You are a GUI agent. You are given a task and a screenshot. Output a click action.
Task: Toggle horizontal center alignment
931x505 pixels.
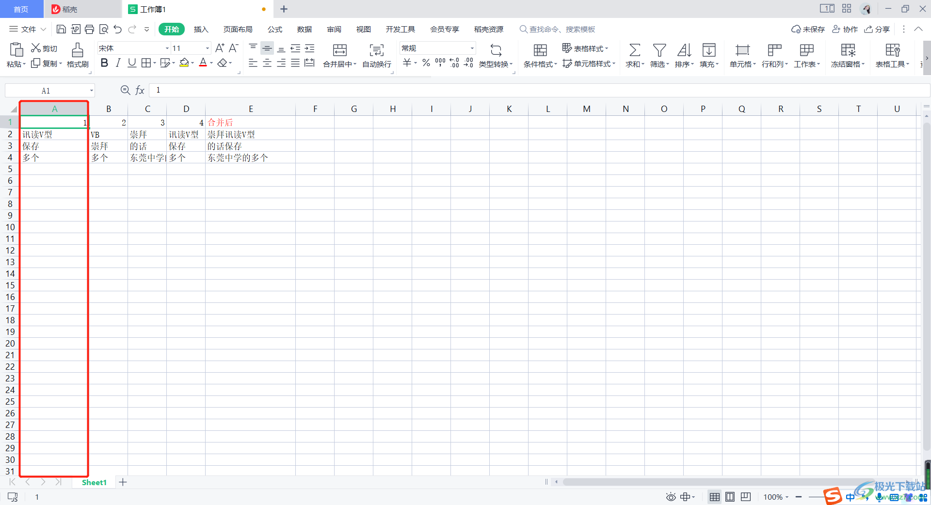(x=267, y=63)
